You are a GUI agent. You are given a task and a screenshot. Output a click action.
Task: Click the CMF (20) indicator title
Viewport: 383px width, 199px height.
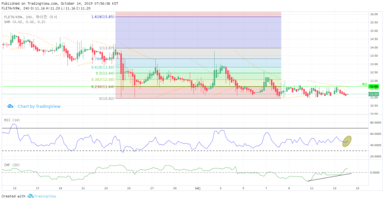pos(12,165)
